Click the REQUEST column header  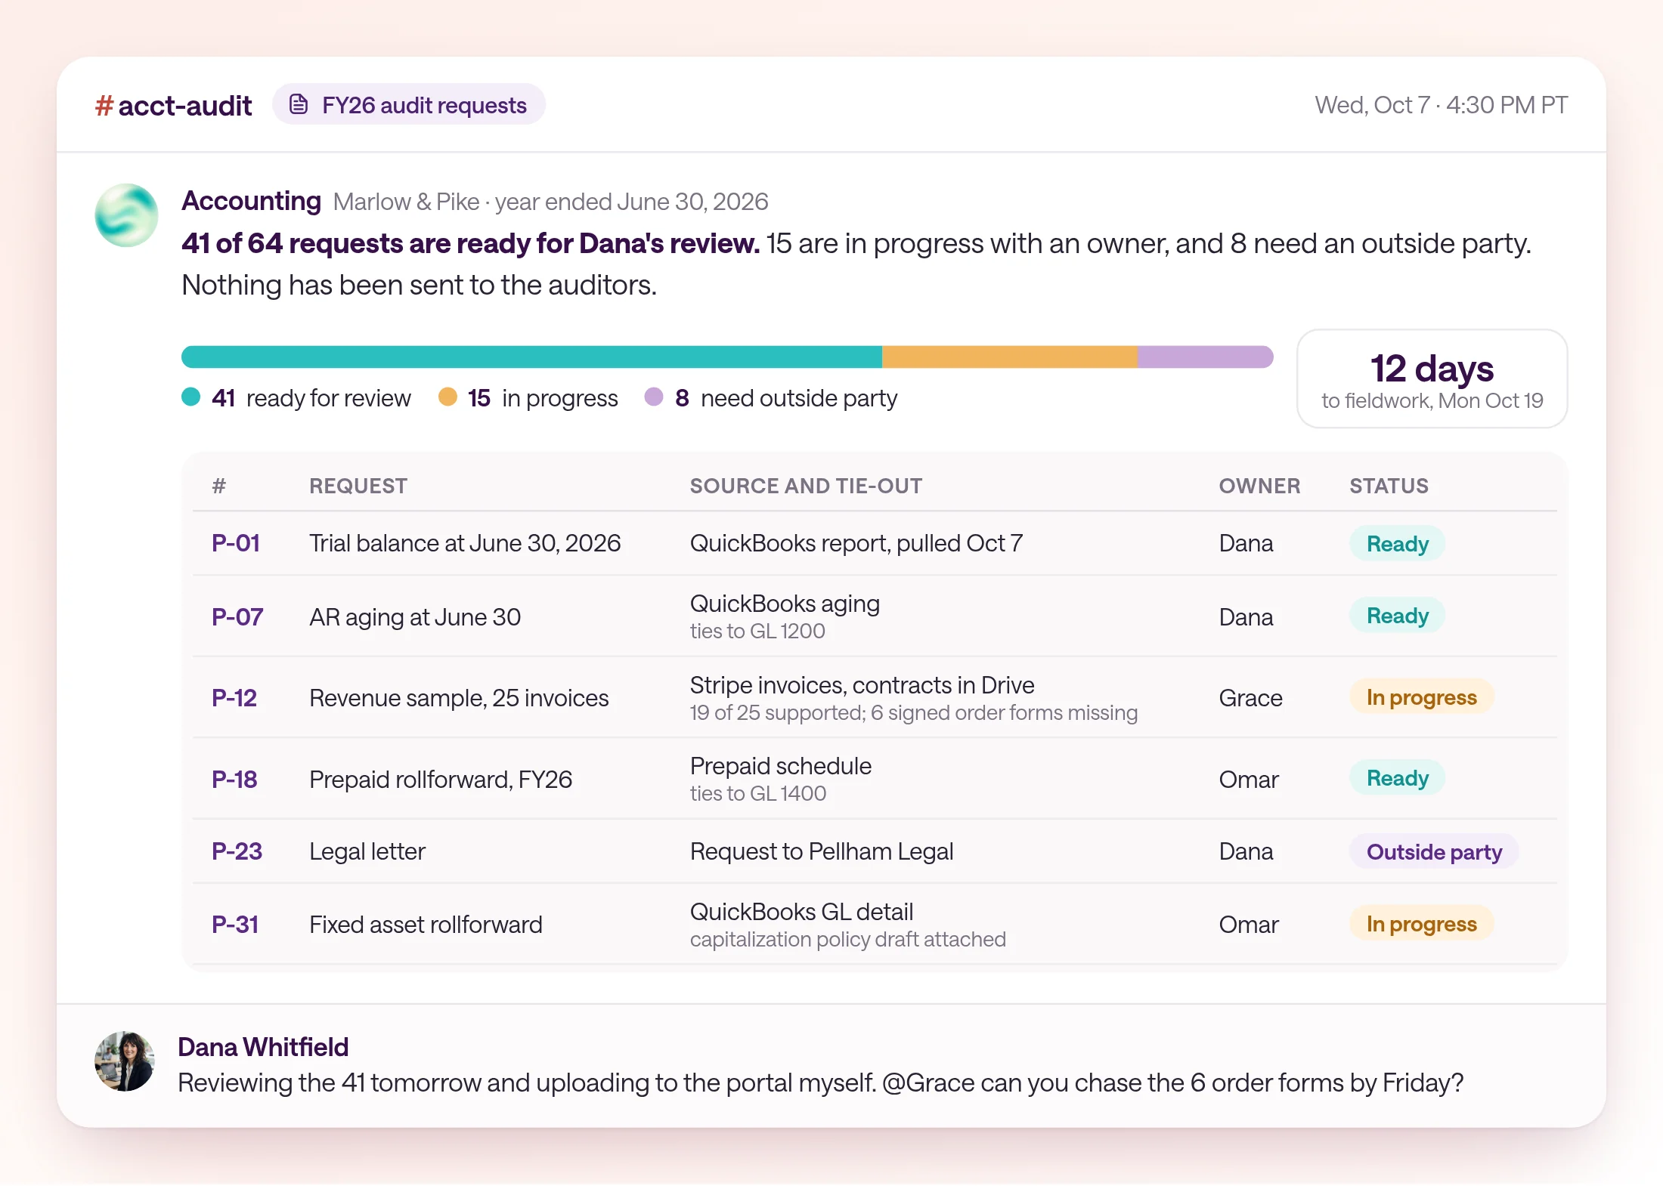(358, 486)
